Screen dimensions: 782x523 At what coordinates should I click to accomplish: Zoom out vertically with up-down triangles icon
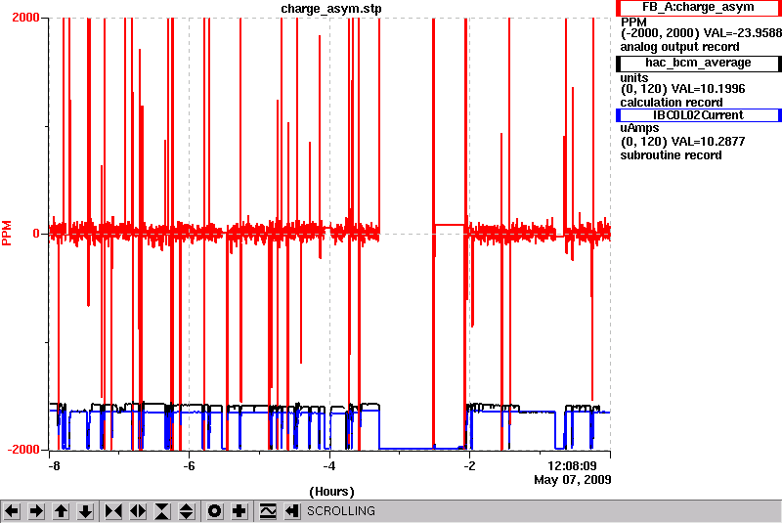(x=187, y=511)
